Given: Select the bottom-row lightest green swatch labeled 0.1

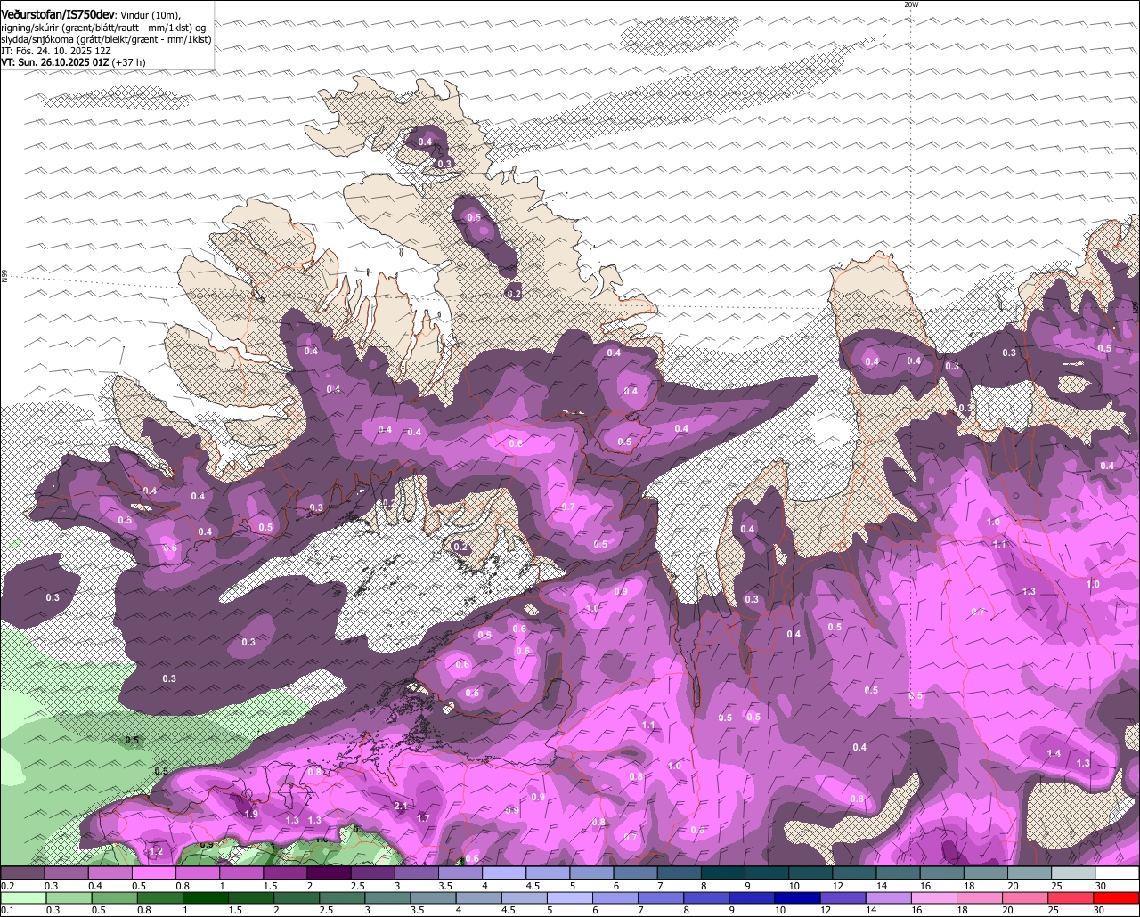Looking at the screenshot, I should (22, 897).
